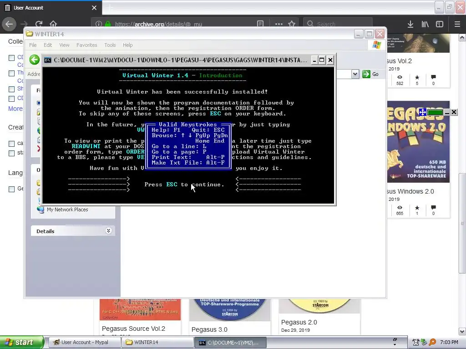
Task: Open the browser library icon
Action: [425, 25]
